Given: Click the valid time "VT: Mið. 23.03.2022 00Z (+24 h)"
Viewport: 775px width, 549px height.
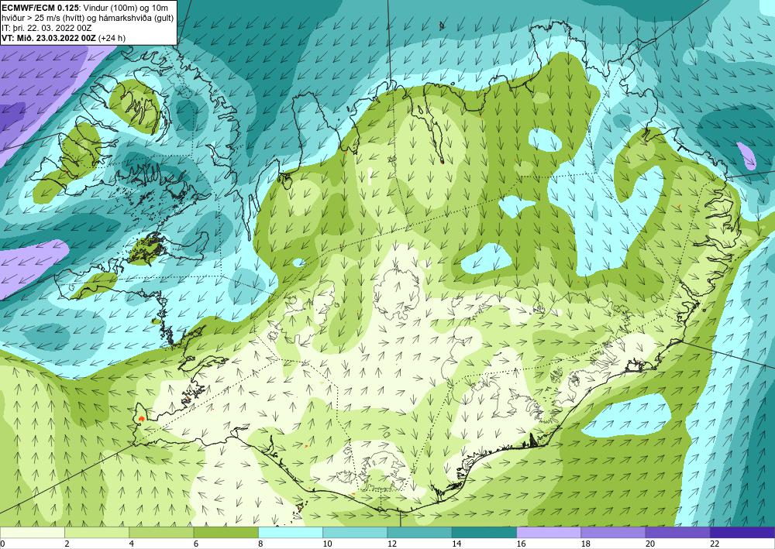Looking at the screenshot, I should [x=64, y=38].
